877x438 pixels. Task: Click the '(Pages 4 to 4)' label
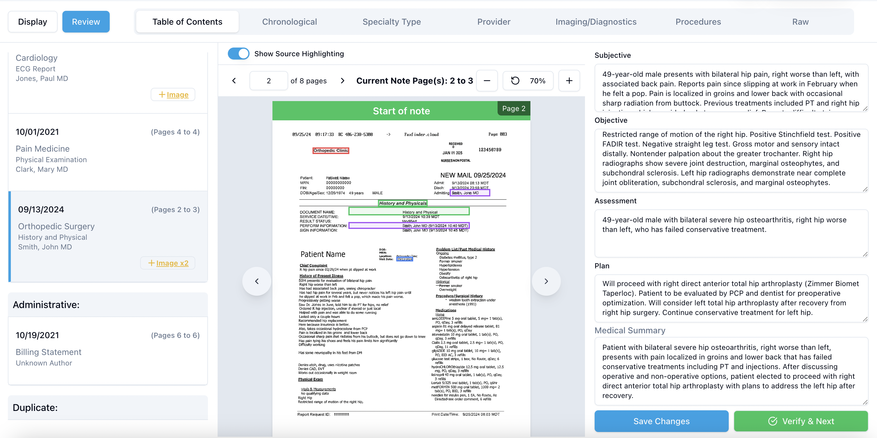click(175, 132)
